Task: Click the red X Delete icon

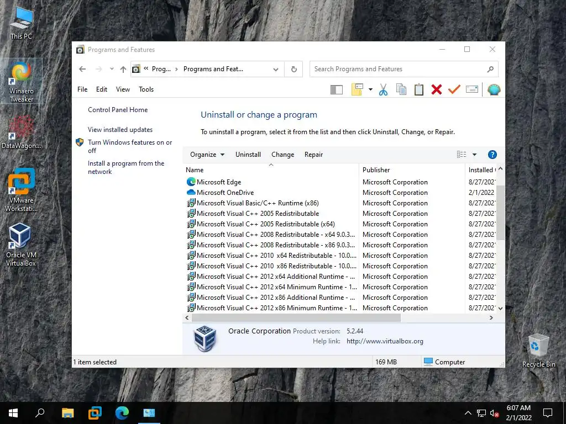Action: tap(437, 89)
